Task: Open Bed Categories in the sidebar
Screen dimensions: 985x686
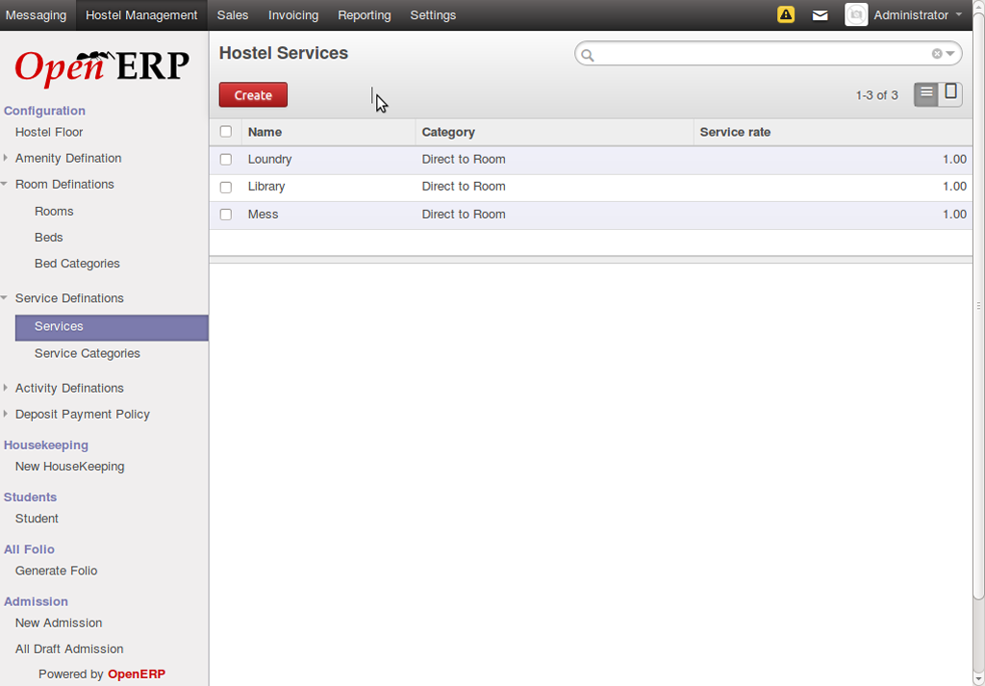Action: click(77, 264)
